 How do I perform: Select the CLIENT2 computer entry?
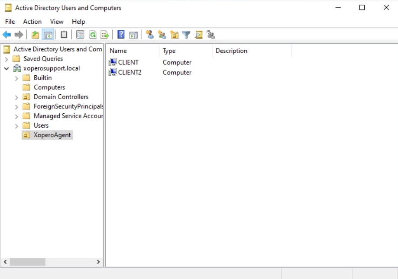128,72
